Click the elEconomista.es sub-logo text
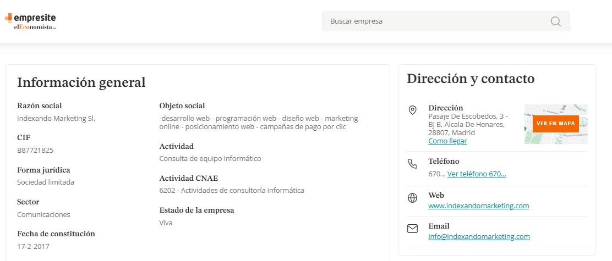 [35, 26]
